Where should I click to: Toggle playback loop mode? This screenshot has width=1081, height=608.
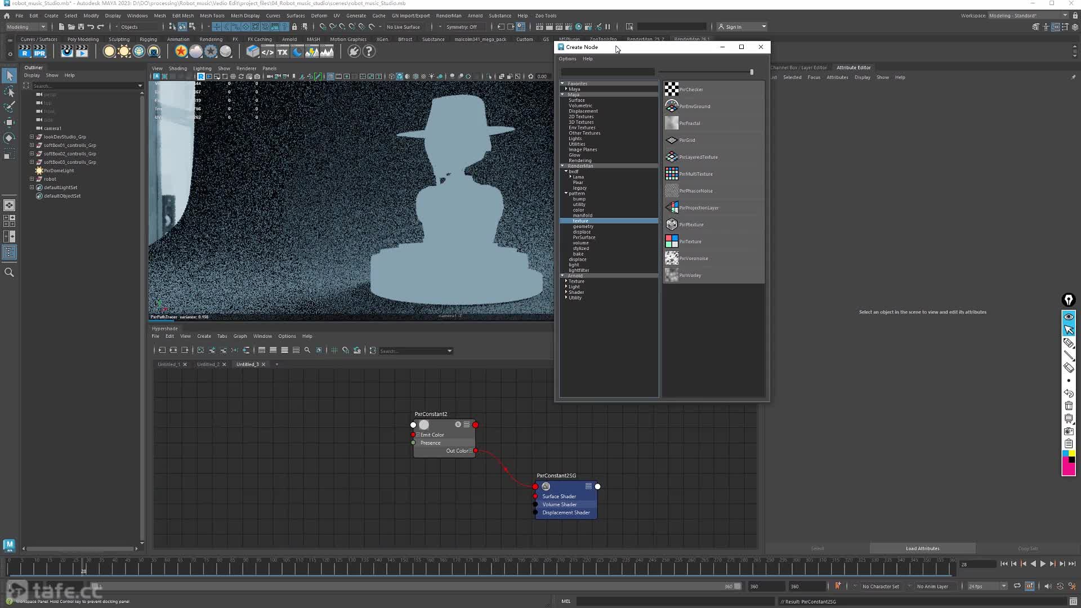tap(1017, 586)
